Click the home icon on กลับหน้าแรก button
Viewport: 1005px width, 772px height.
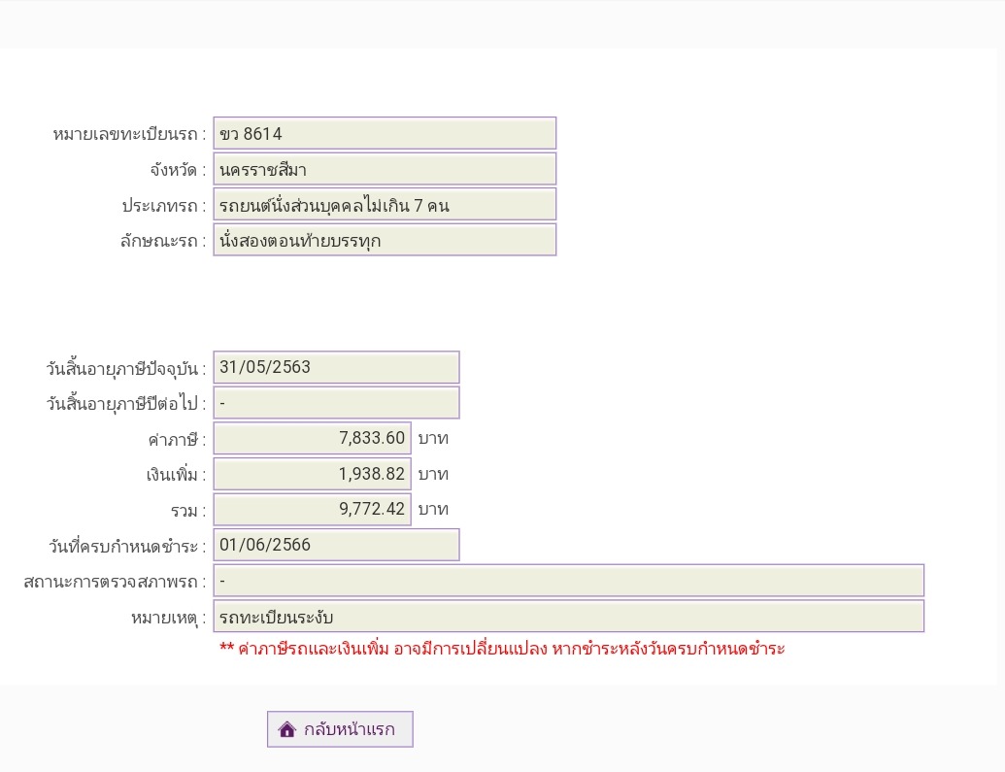(x=287, y=729)
